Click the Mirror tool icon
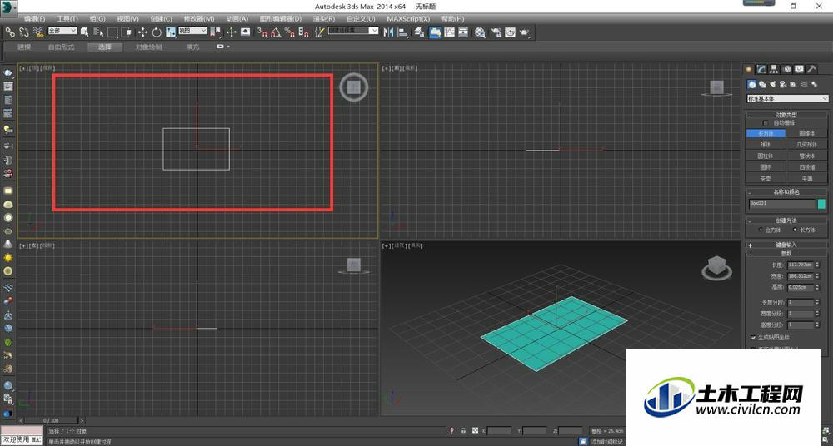This screenshot has height=446, width=833. [x=388, y=32]
